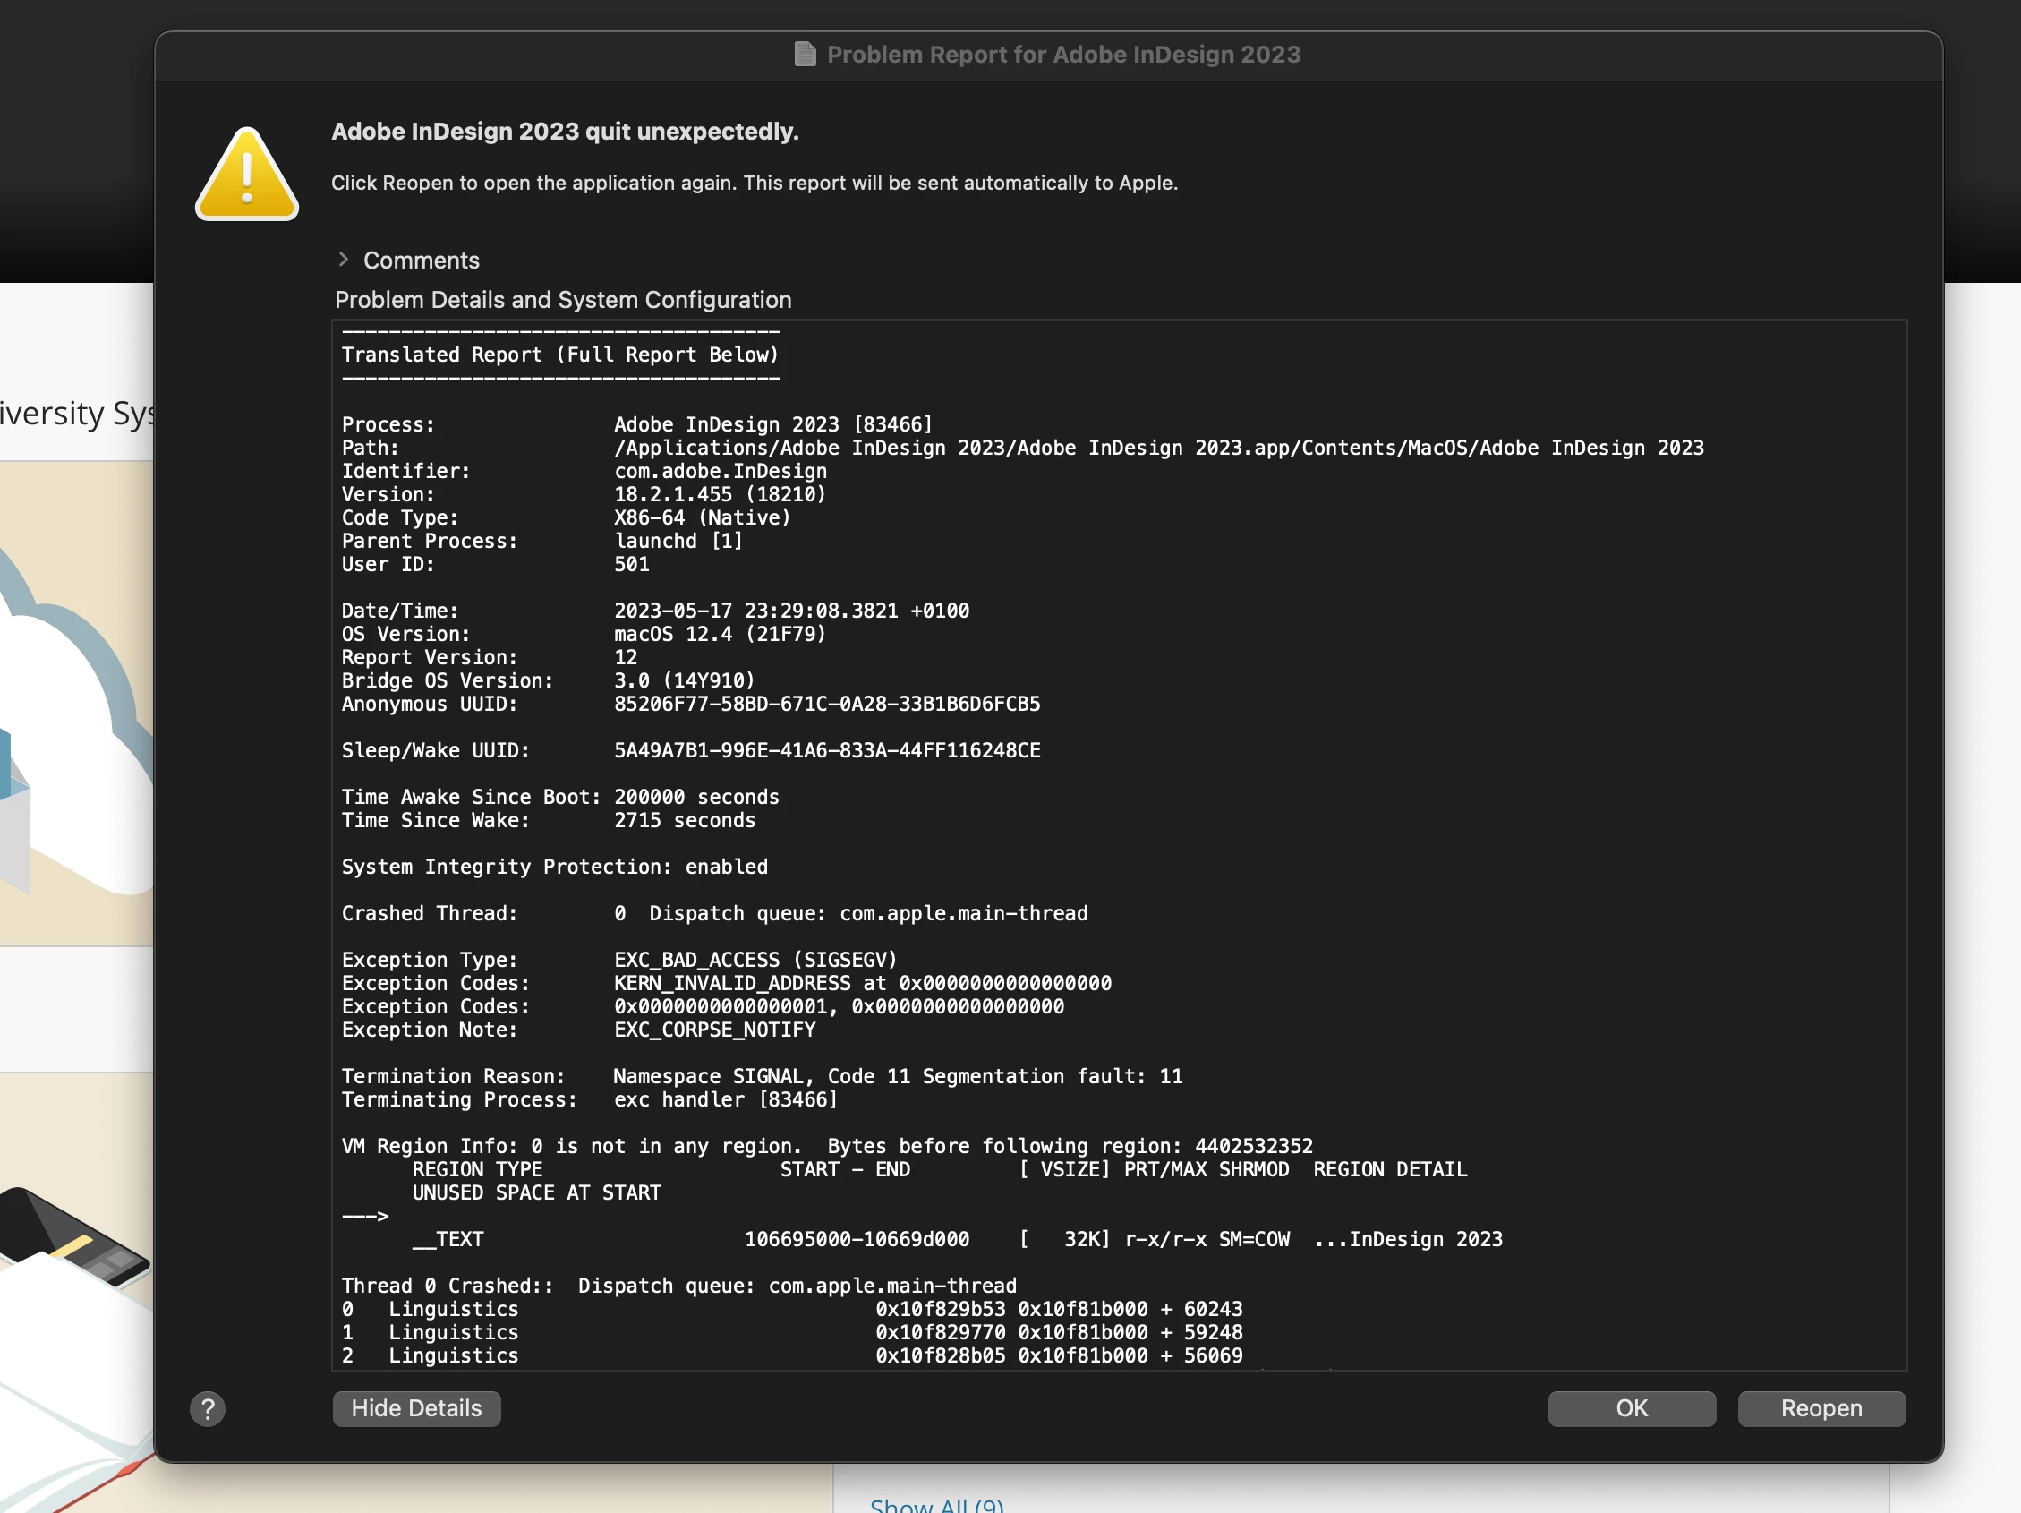Reopen Adobe InDesign via Reopen button
The height and width of the screenshot is (1513, 2021).
(1820, 1408)
